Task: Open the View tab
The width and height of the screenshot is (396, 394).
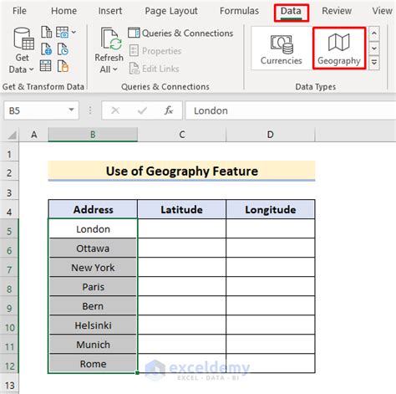Action: pos(382,11)
